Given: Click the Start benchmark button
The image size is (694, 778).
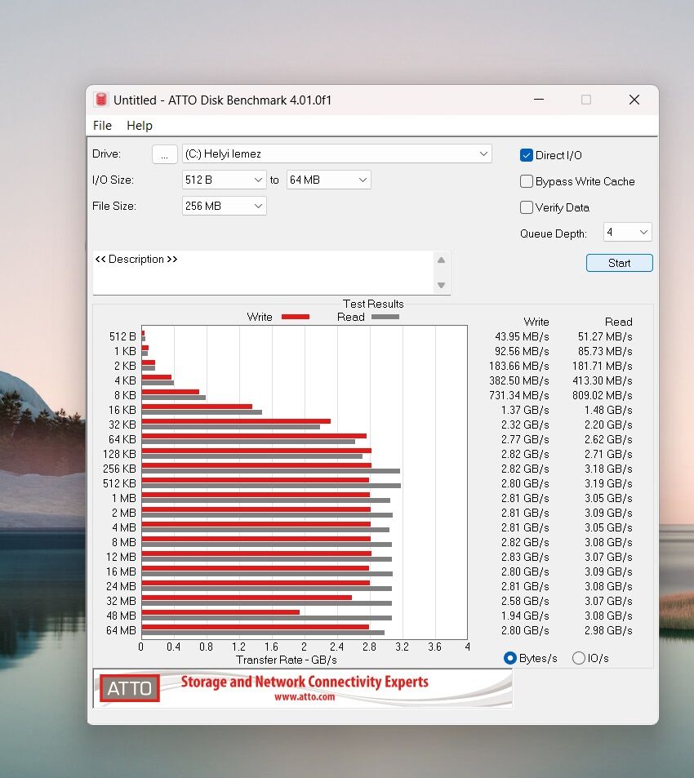Looking at the screenshot, I should (x=619, y=263).
